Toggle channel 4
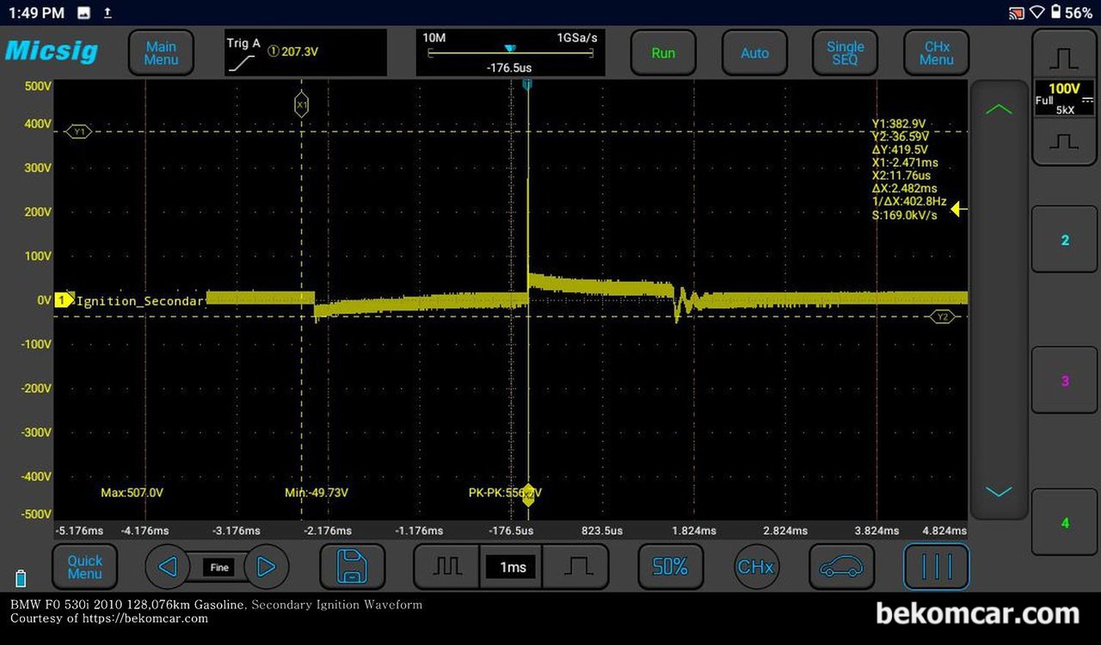Viewport: 1101px width, 645px height. coord(1065,522)
